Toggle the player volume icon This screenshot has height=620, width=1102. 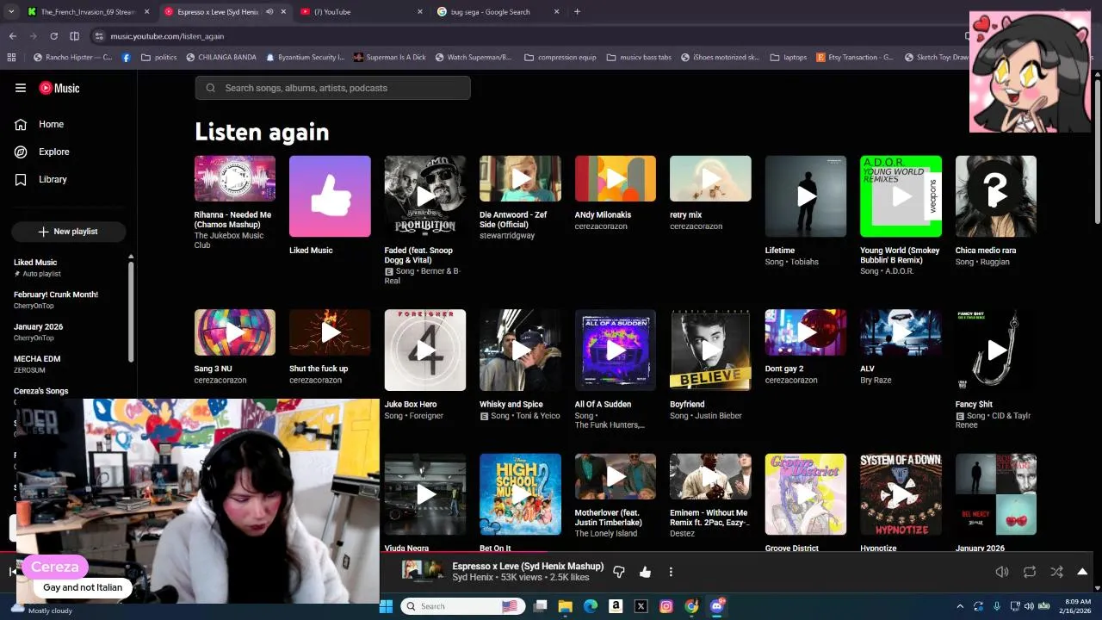(1002, 572)
